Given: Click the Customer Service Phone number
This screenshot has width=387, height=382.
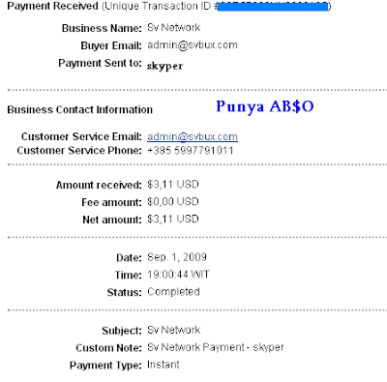Looking at the screenshot, I should [x=191, y=151].
